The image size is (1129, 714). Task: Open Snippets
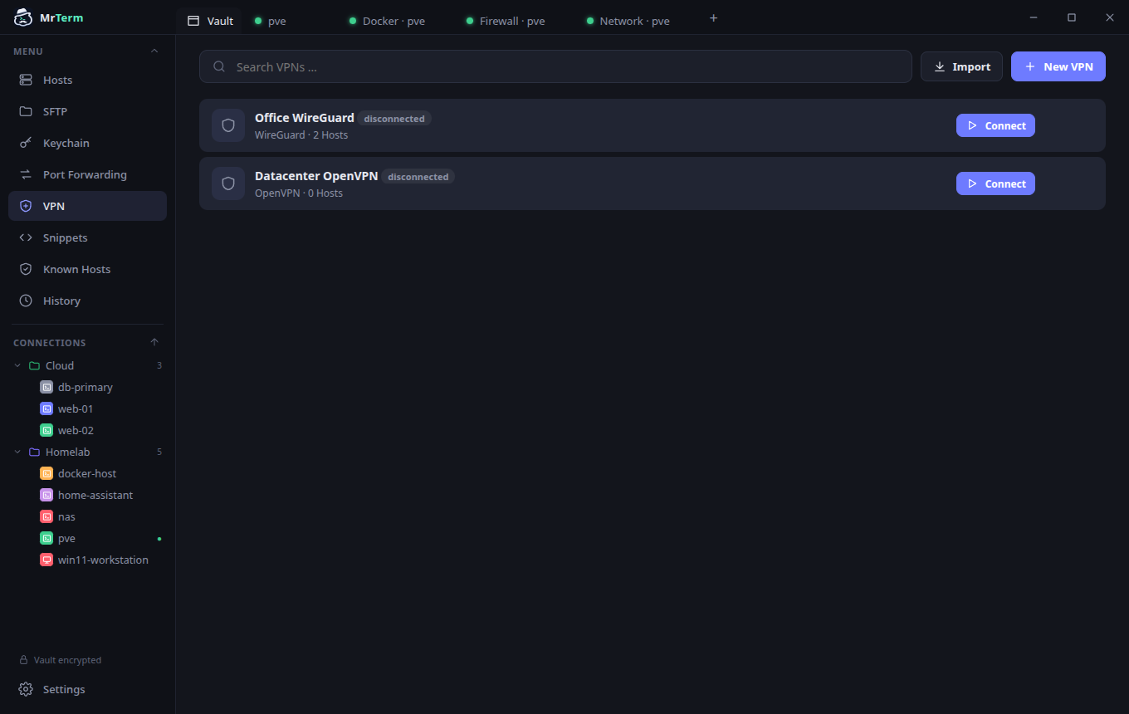[87, 237]
